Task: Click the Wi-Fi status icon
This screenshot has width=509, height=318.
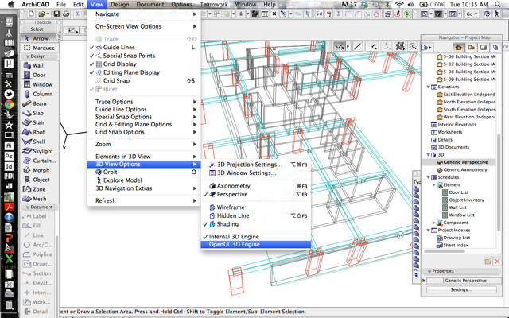Action: (x=399, y=4)
